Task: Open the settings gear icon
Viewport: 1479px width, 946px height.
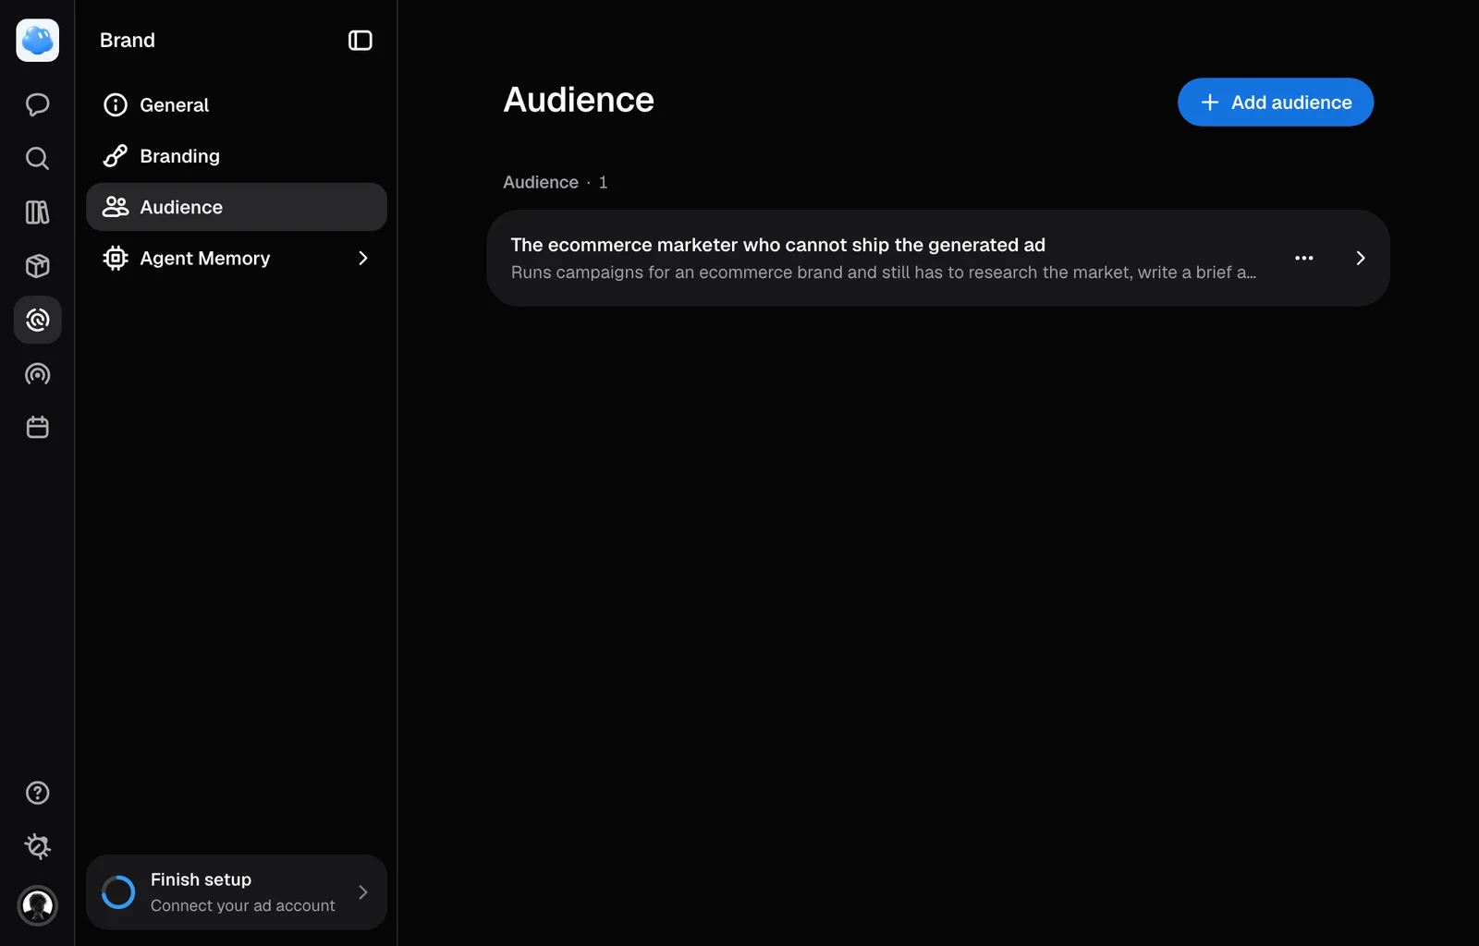Action: 37,846
